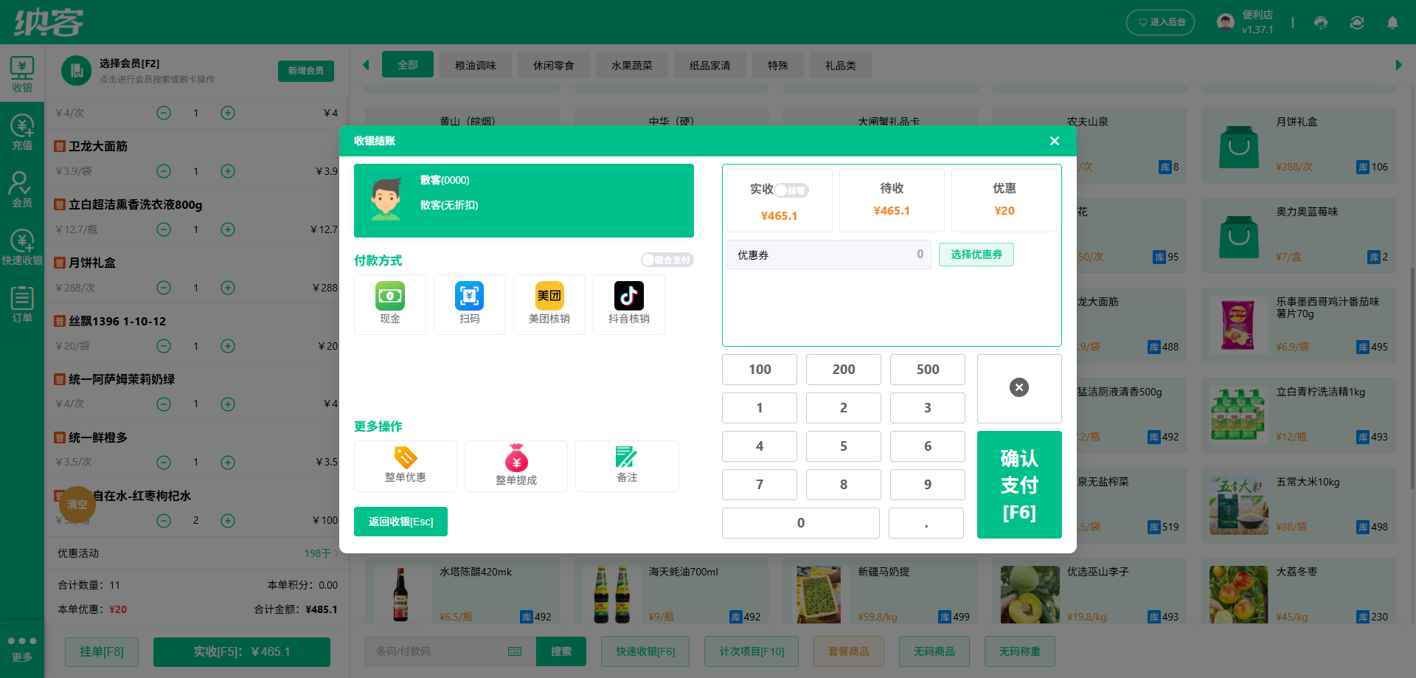Switch to the 全部 category tab
Screen dimensions: 1416x678
407,65
